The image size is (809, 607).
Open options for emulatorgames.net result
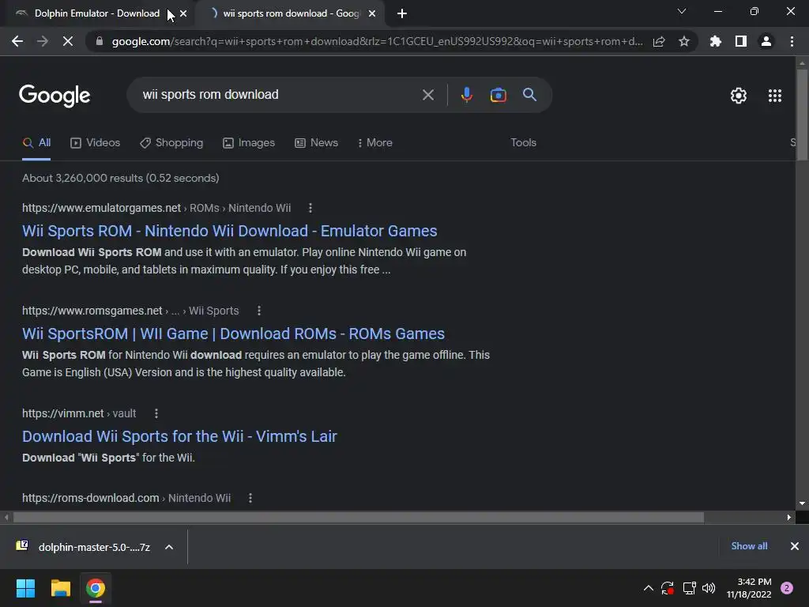pyautogui.click(x=310, y=208)
